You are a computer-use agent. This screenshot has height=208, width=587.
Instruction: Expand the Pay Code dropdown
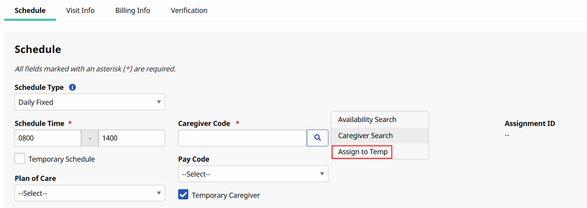pyautogui.click(x=253, y=174)
